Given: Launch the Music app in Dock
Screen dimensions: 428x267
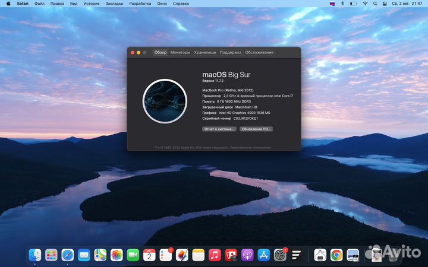Looking at the screenshot, I should (215, 255).
